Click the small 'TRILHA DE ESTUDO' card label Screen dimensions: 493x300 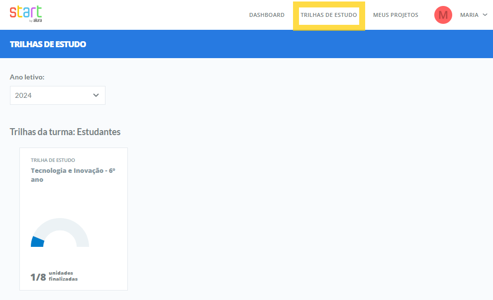(x=53, y=160)
